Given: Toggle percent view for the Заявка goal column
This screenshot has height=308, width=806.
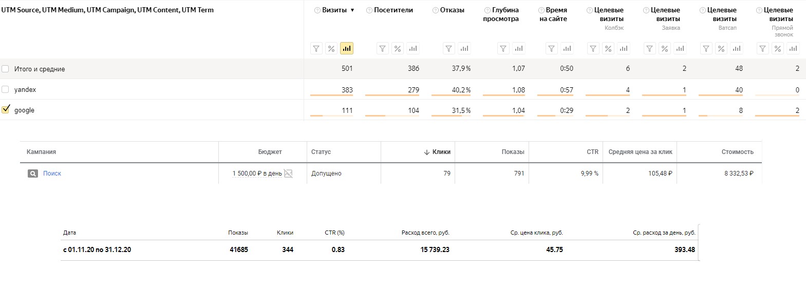Looking at the screenshot, I should tap(665, 49).
